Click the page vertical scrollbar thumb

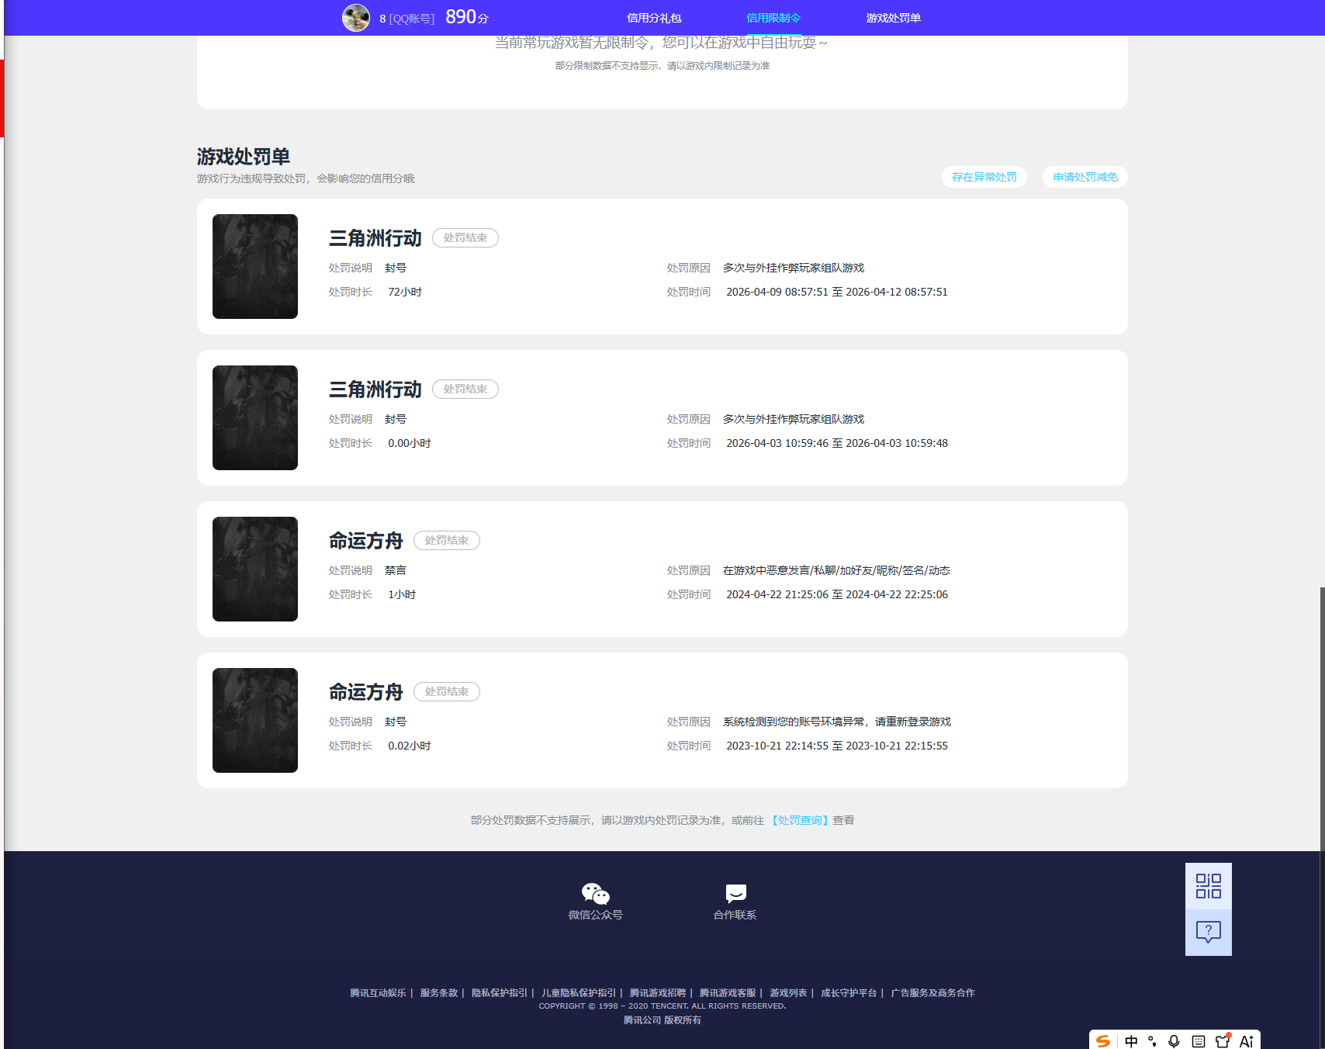1322,818
